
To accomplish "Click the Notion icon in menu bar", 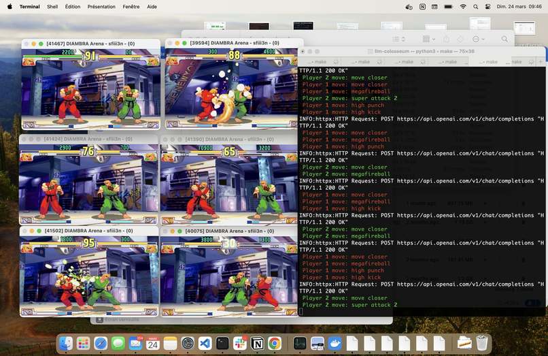I will (422, 6).
